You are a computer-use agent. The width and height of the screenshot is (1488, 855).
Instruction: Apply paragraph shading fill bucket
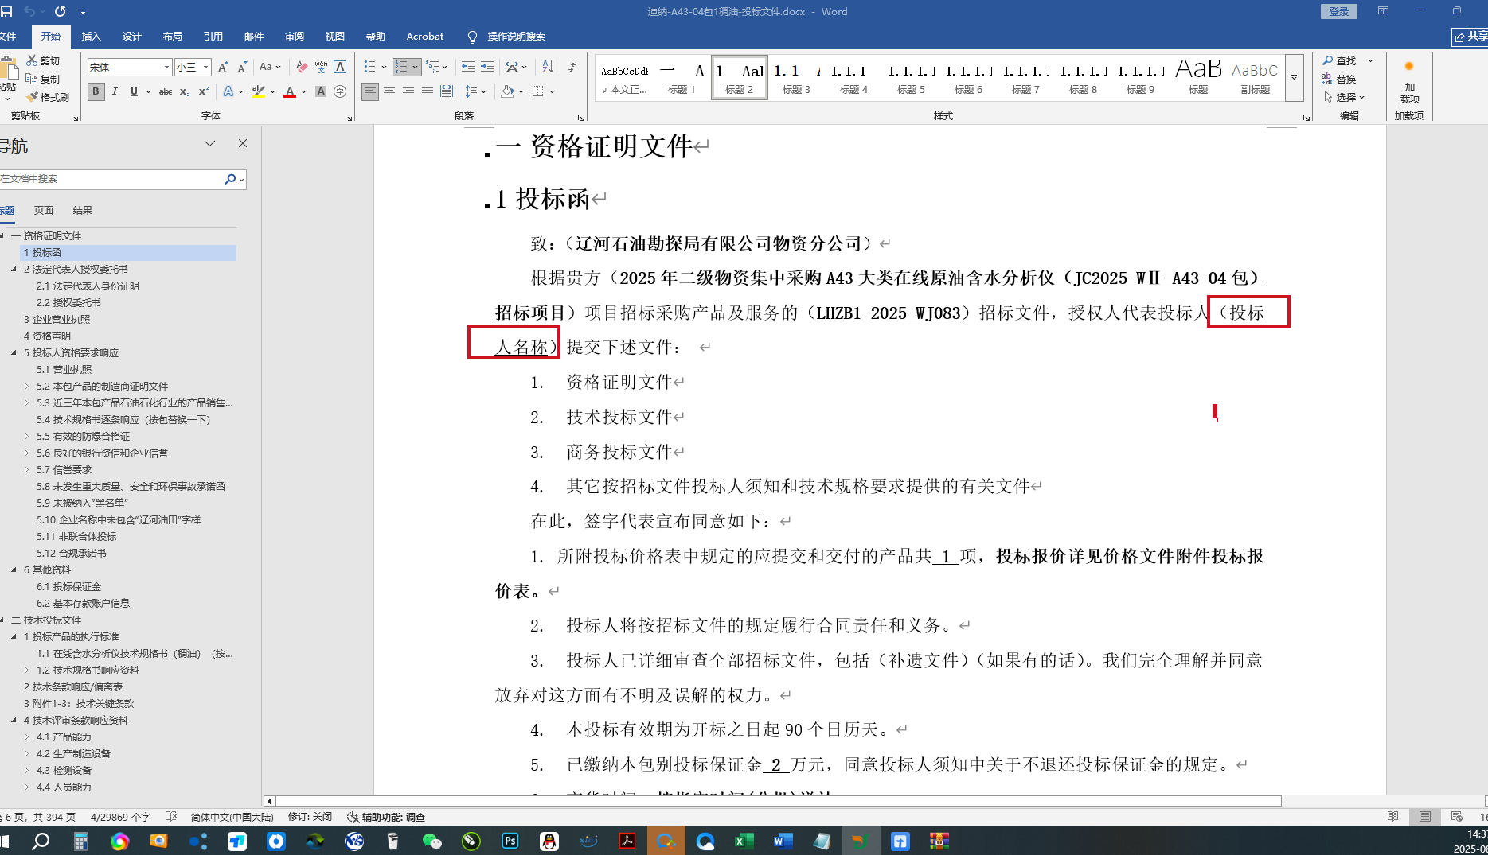[x=507, y=91]
